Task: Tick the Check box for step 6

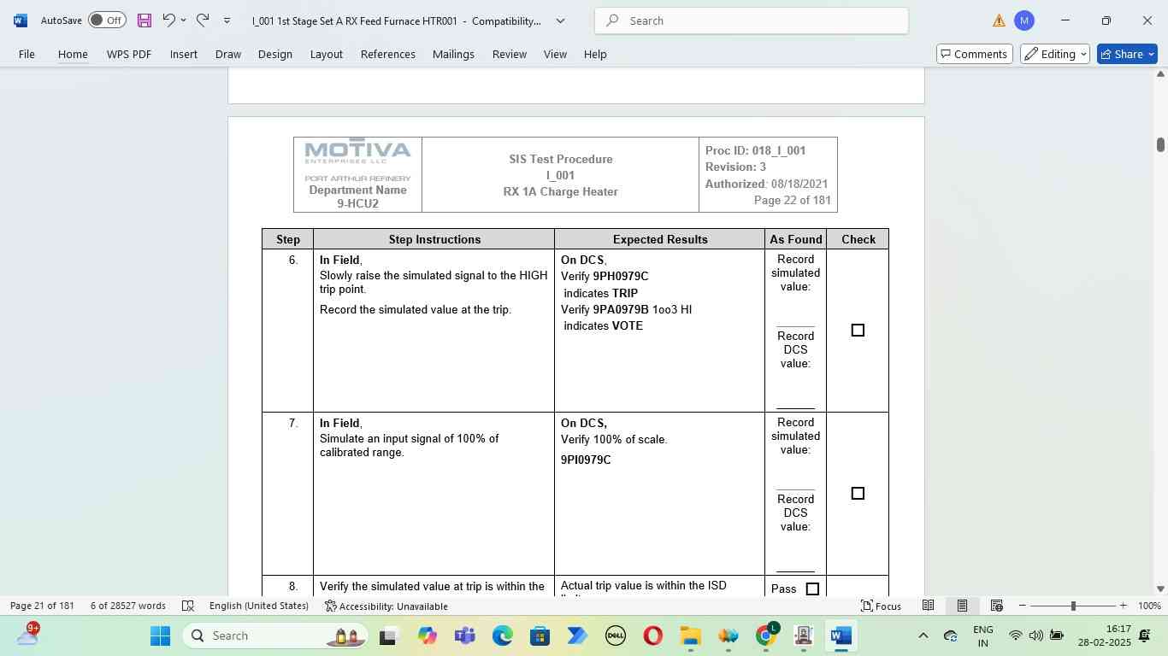Action: click(858, 331)
